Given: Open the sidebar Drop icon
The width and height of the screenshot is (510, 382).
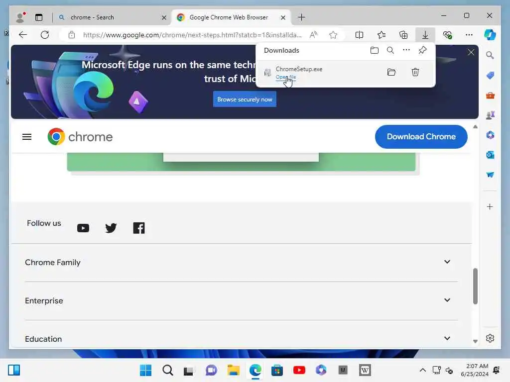Looking at the screenshot, I should point(490,175).
